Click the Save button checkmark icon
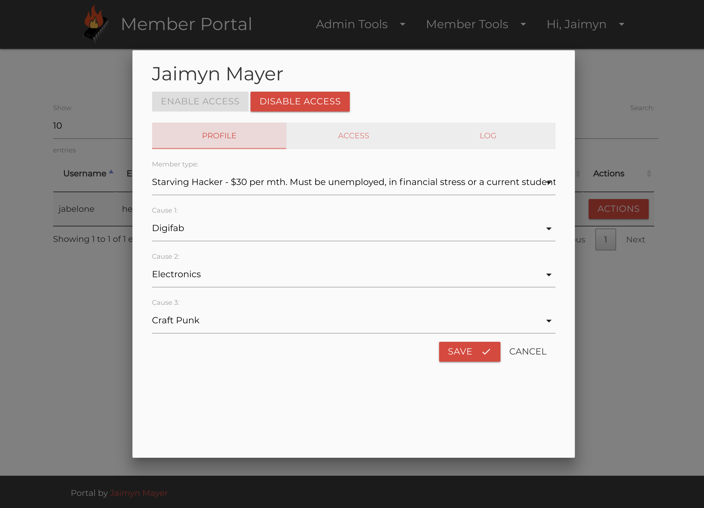This screenshot has width=704, height=508. [486, 351]
